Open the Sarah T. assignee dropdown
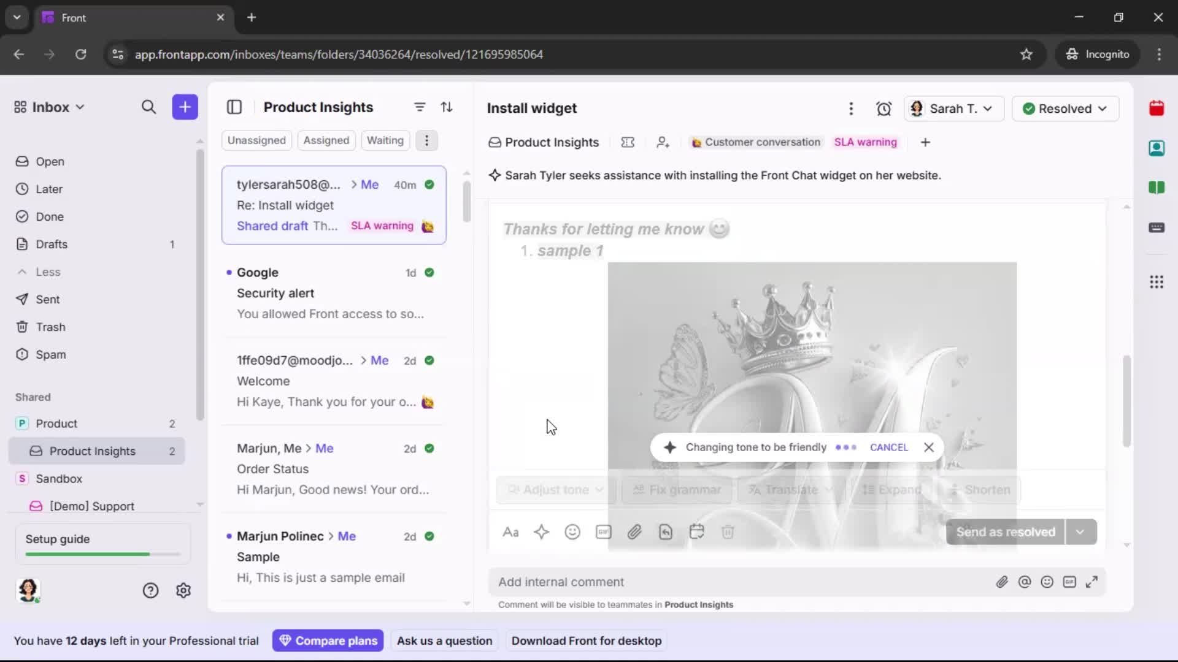1178x662 pixels. tap(953, 108)
